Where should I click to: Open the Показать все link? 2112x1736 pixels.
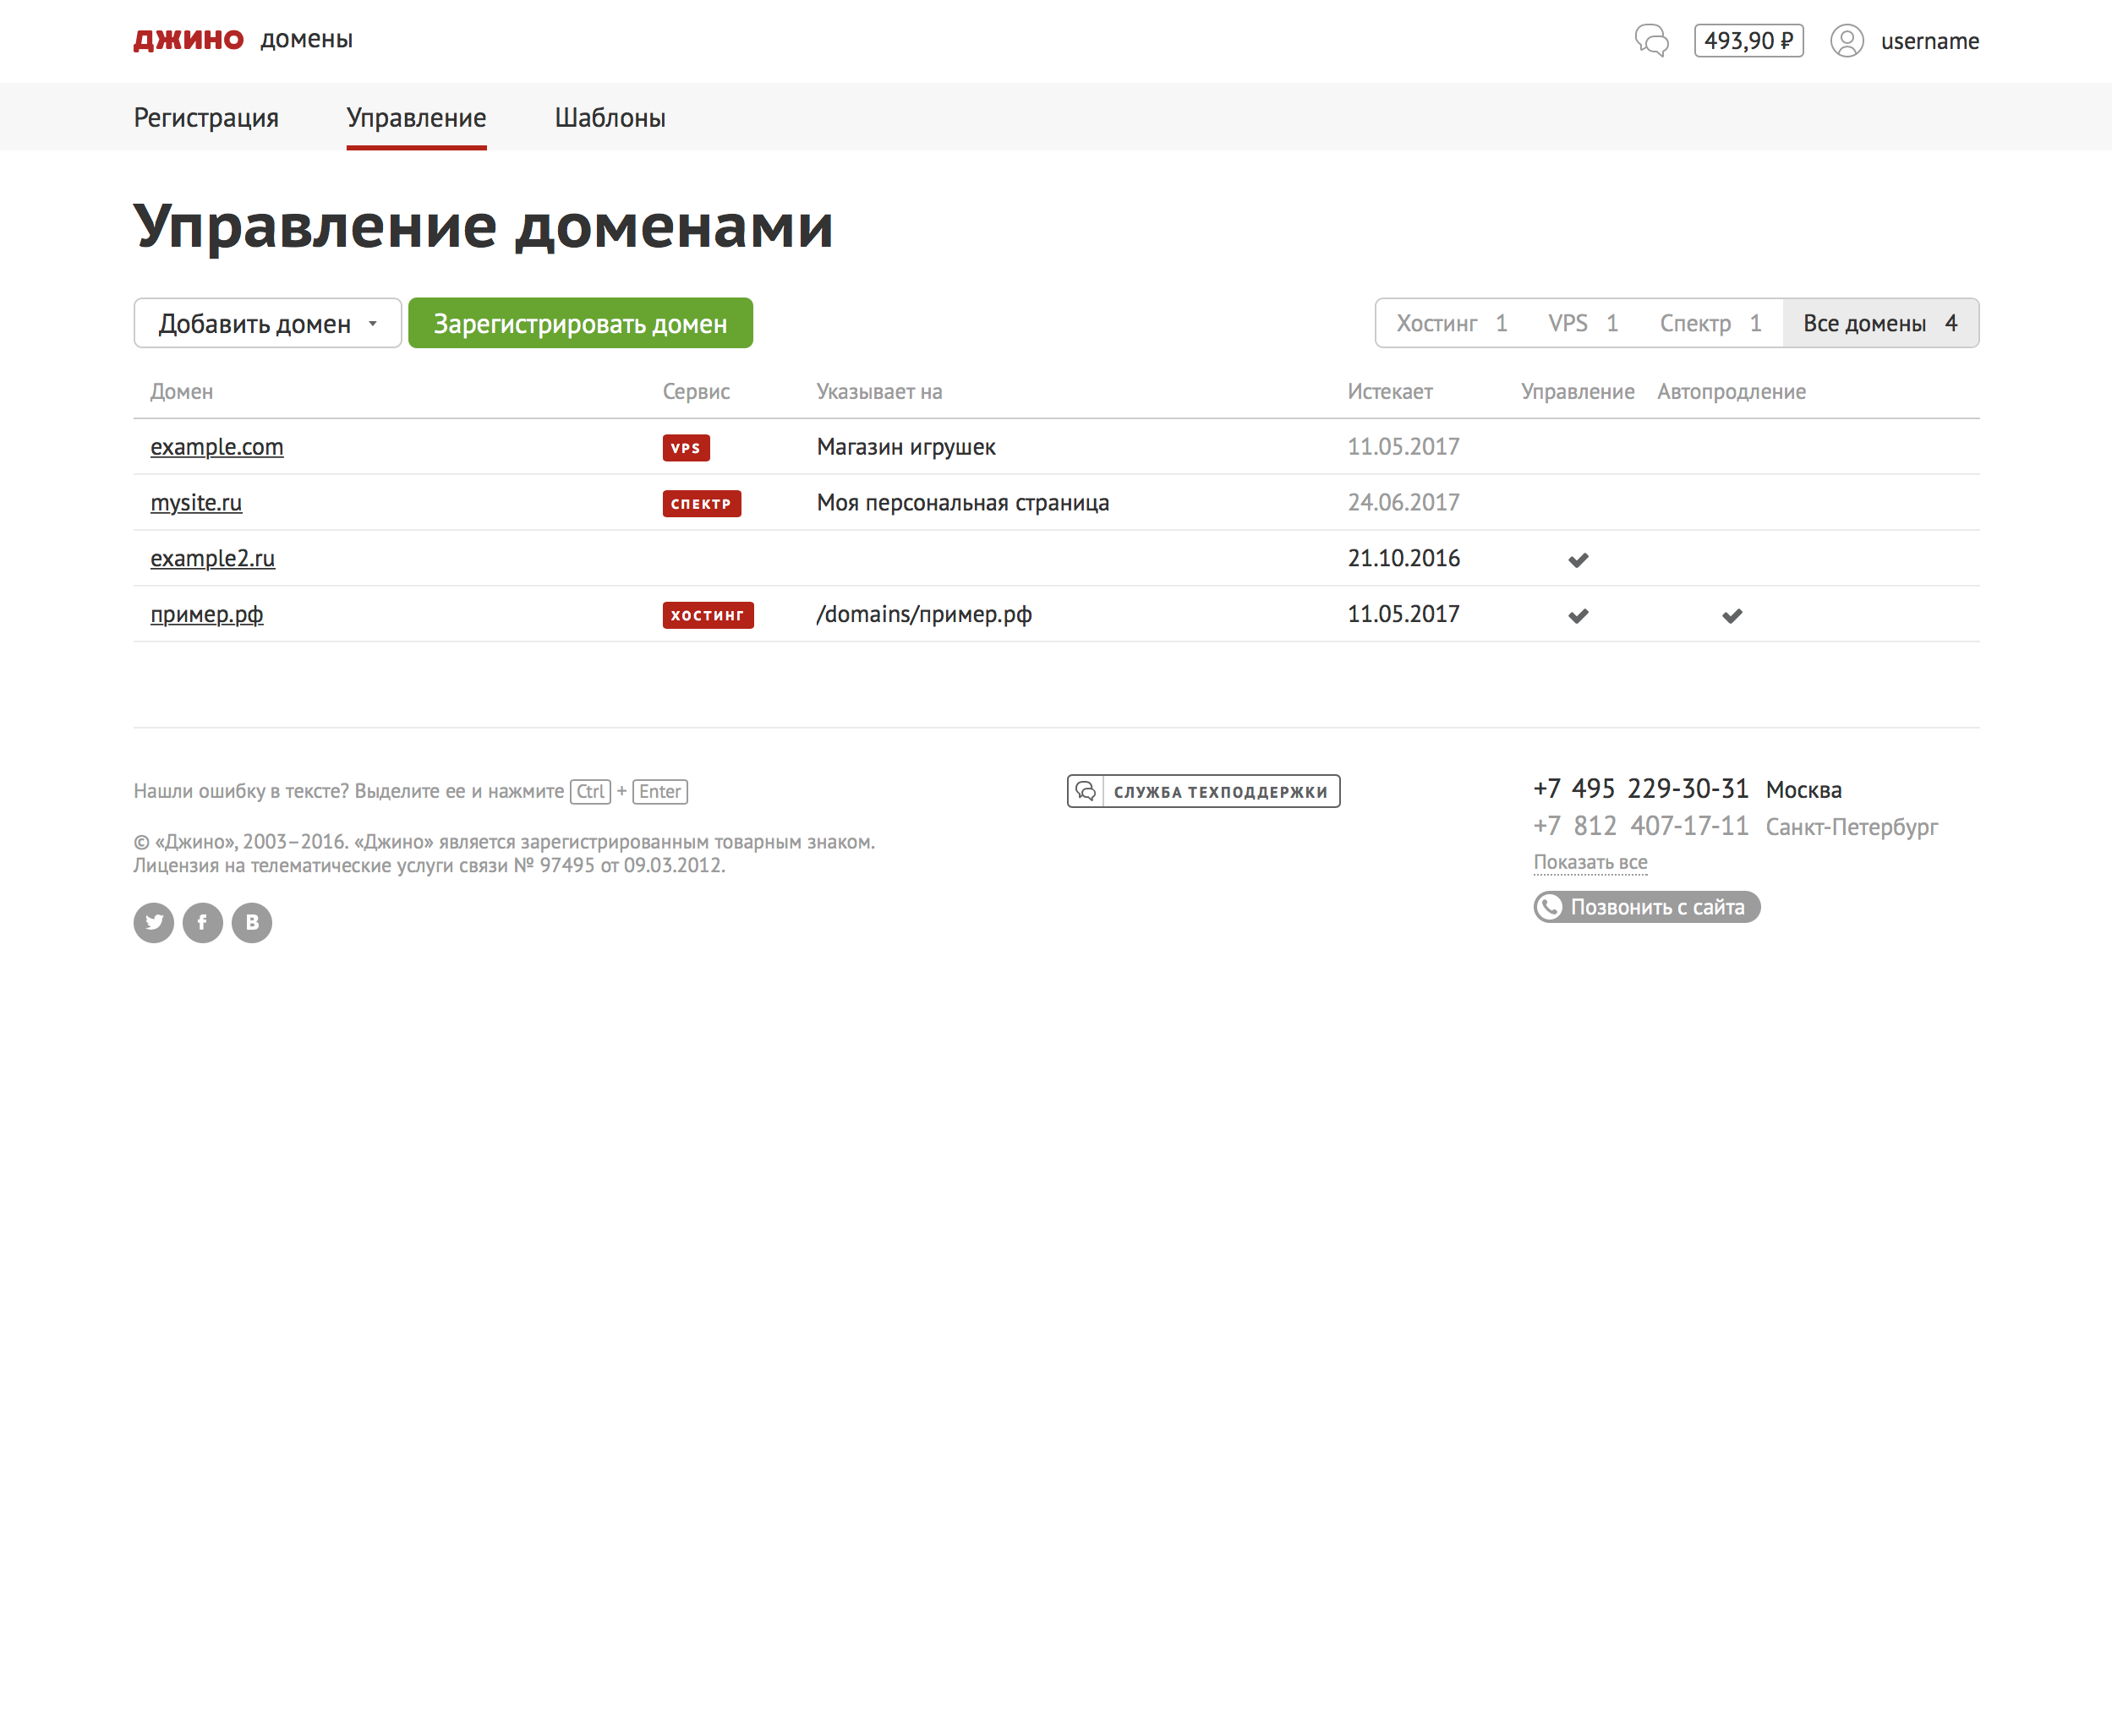(x=1589, y=861)
